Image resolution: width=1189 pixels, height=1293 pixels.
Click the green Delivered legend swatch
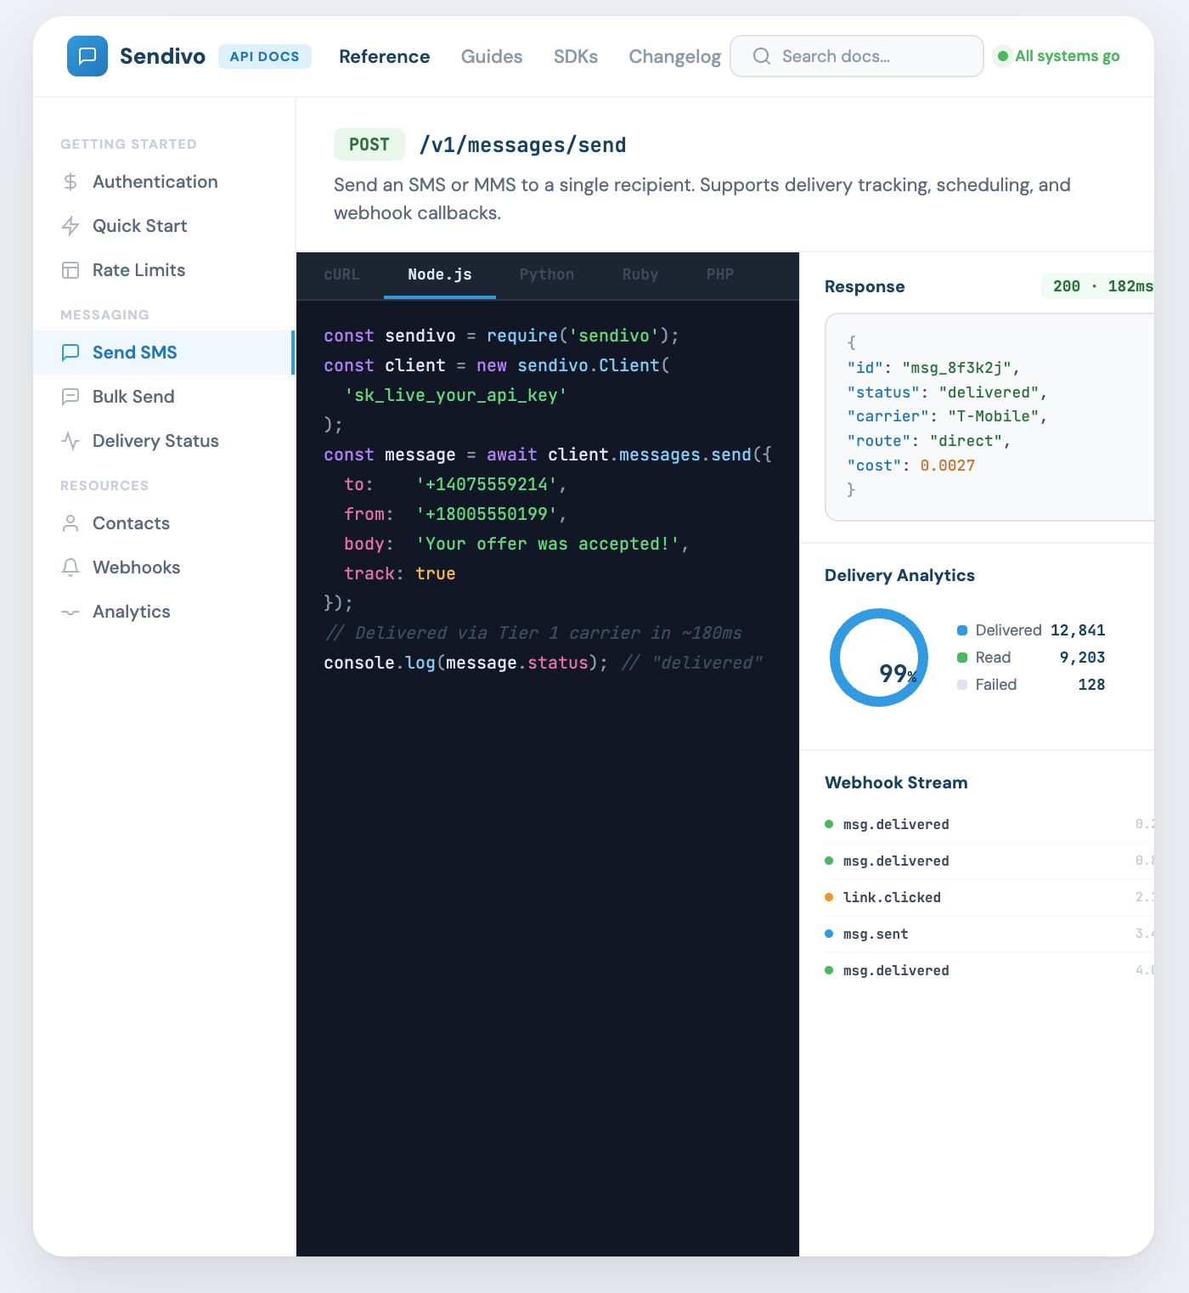pyautogui.click(x=961, y=630)
